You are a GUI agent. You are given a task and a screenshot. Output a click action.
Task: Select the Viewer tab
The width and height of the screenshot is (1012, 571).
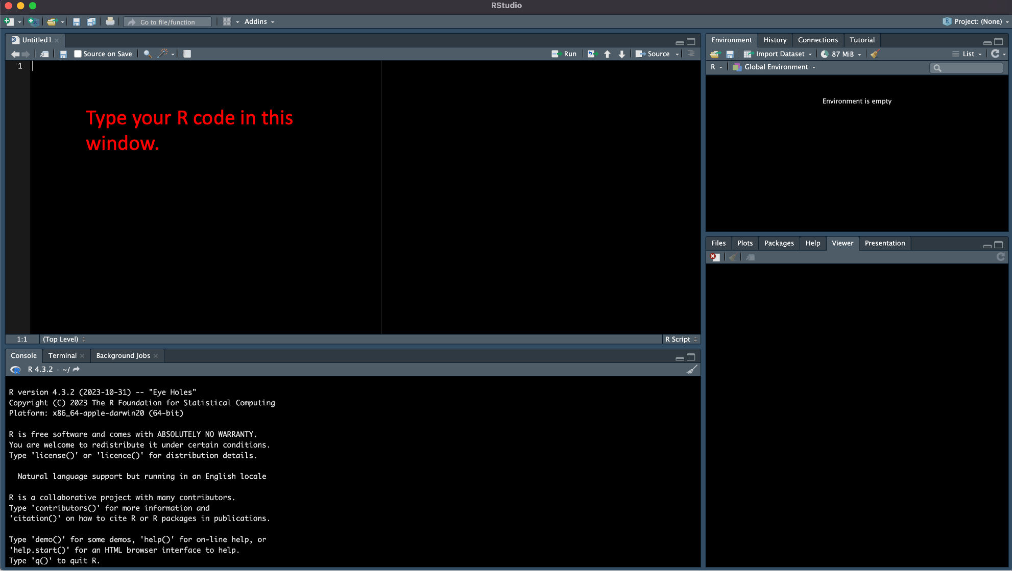pos(842,243)
